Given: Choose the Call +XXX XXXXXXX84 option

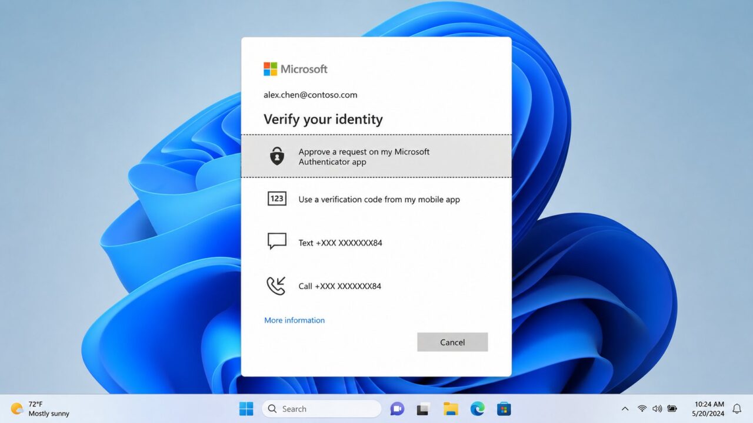Looking at the screenshot, I should point(376,286).
